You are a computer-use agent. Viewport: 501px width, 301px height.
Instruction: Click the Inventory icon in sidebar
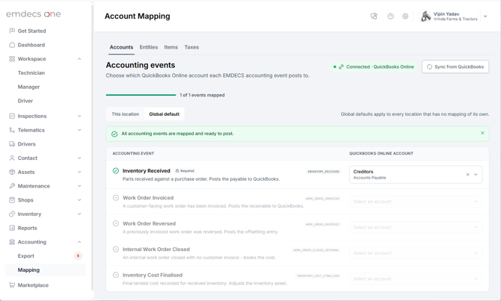click(12, 214)
